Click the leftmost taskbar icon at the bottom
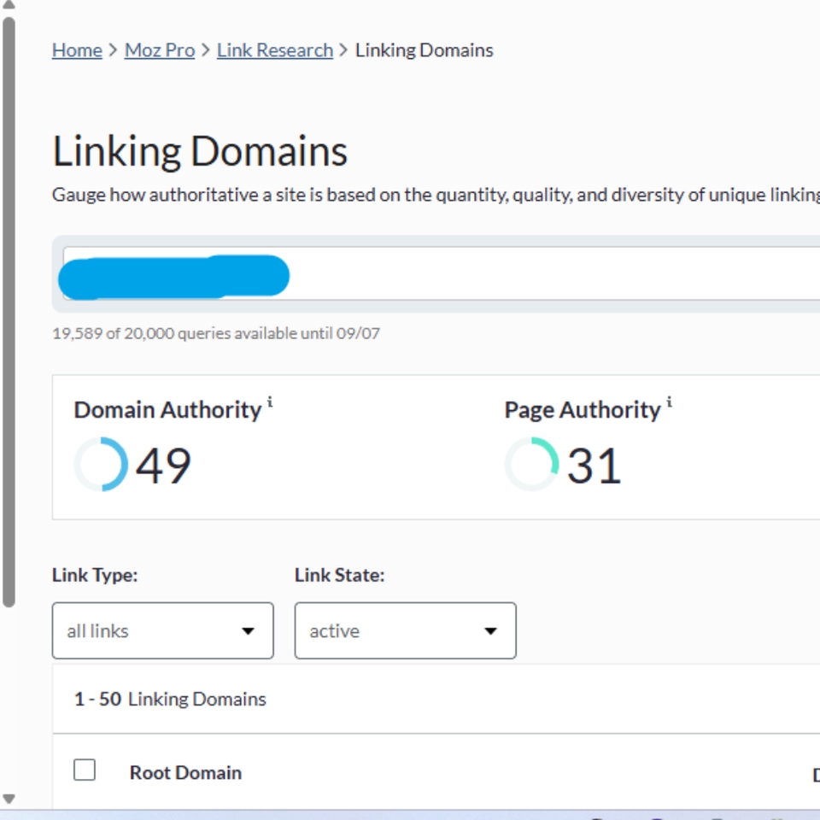Viewport: 820px width, 820px height. coord(595,817)
